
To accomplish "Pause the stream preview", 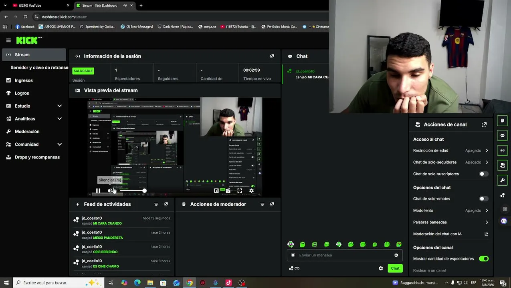I will (x=98, y=191).
